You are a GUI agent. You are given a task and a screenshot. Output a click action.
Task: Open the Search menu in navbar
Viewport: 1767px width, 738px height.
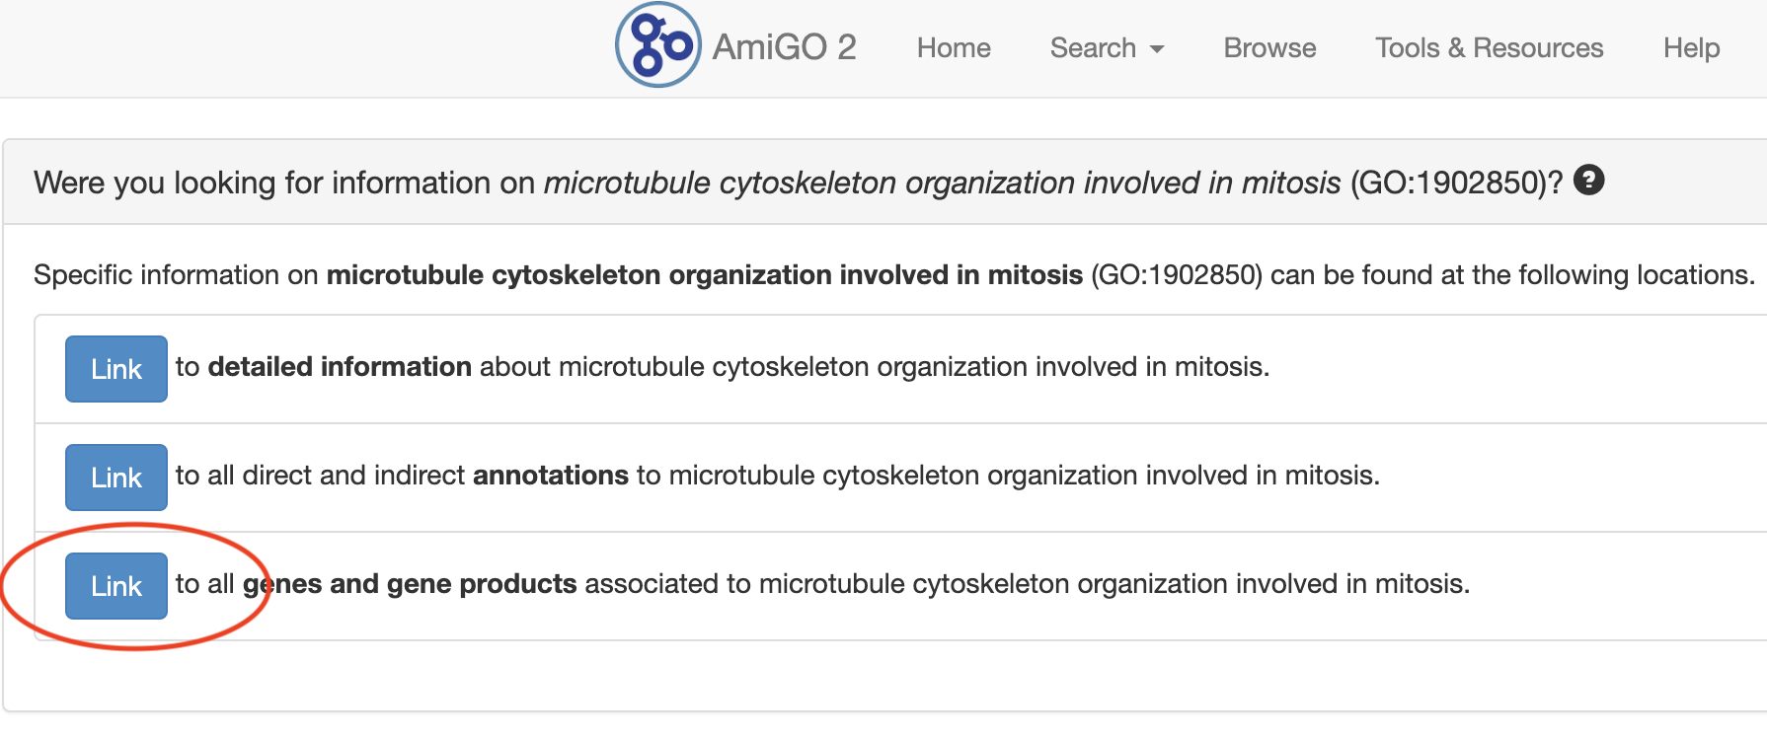click(x=1093, y=47)
